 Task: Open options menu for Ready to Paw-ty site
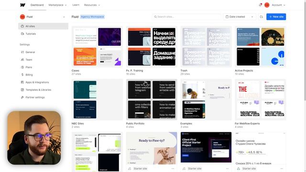point(173,169)
